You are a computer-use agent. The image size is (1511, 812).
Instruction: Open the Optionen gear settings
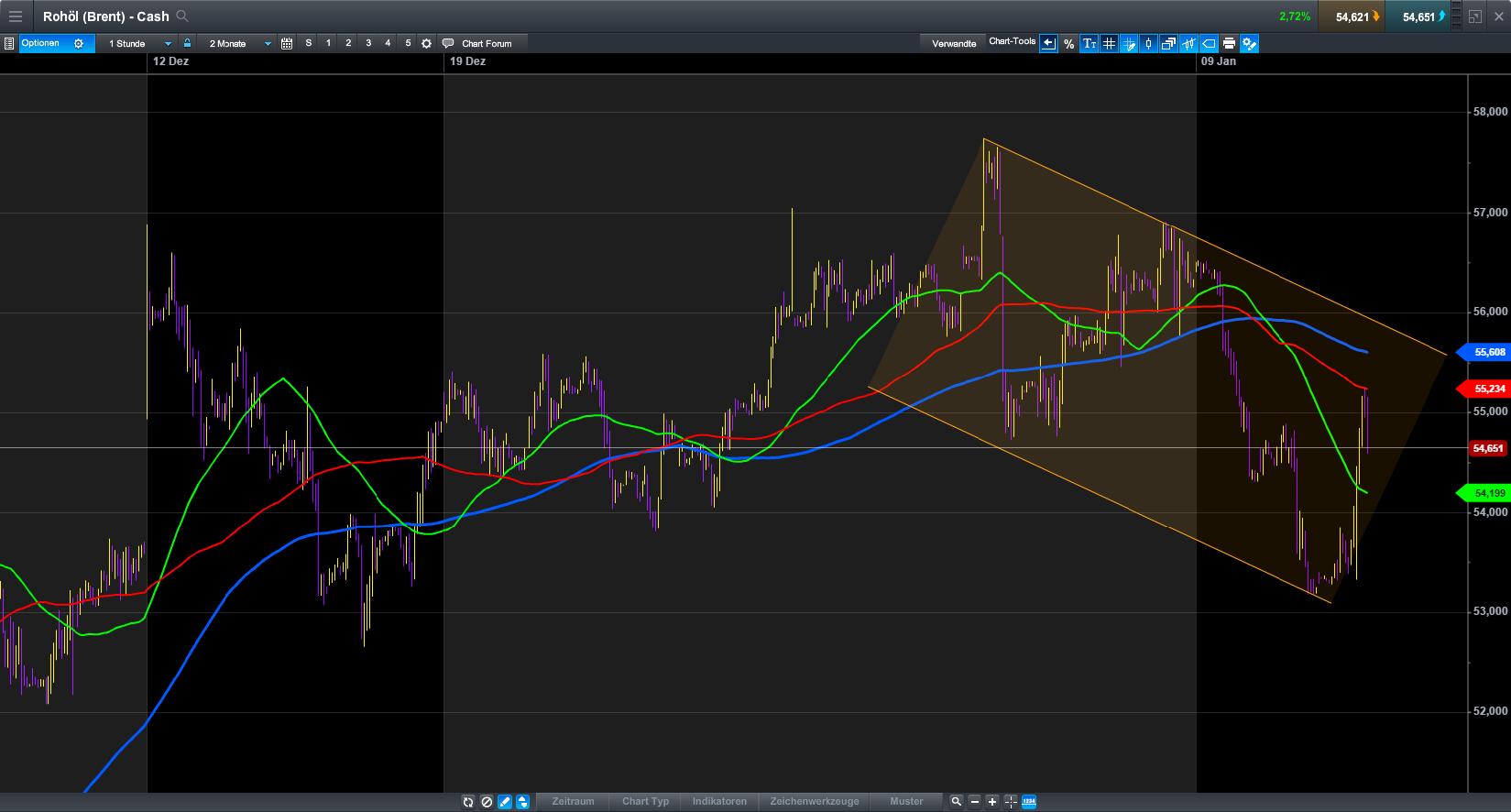coord(79,43)
